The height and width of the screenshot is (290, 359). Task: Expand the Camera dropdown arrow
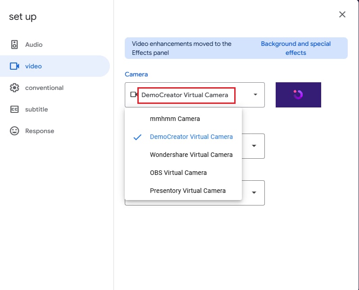coord(255,94)
